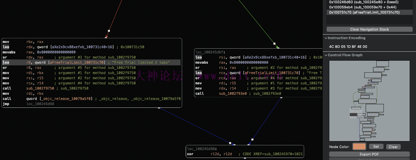Select navigation stack entry 0x100731c70
The width and height of the screenshot is (416, 160).
(364, 12)
